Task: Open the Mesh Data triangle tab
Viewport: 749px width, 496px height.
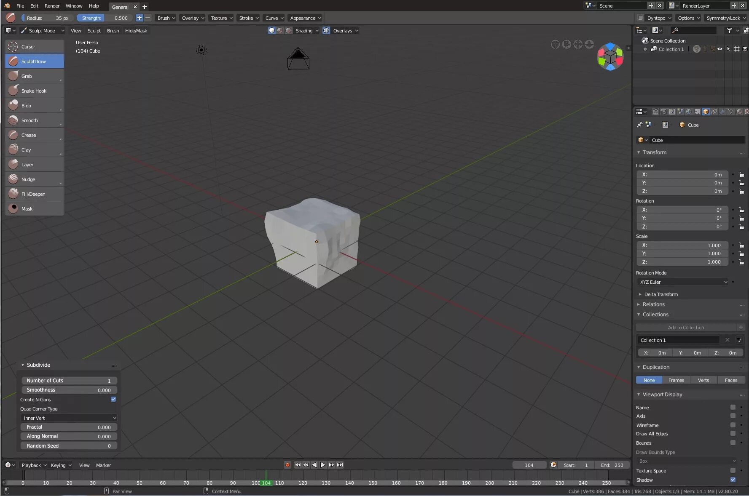Action: pos(731,112)
